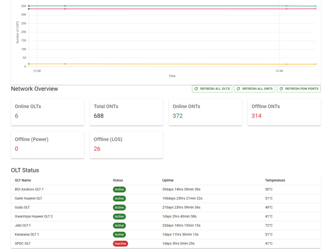Click the Inactive badge beside SPDC OLT
The height and width of the screenshot is (249, 332).
[x=120, y=243]
